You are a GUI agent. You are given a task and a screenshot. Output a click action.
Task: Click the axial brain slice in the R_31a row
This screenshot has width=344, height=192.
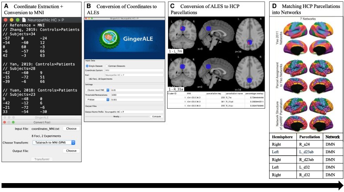(x=250, y=73)
